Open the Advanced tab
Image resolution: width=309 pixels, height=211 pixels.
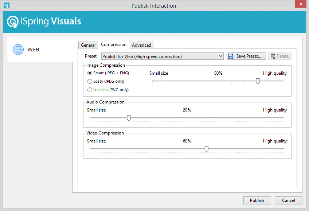tap(141, 45)
